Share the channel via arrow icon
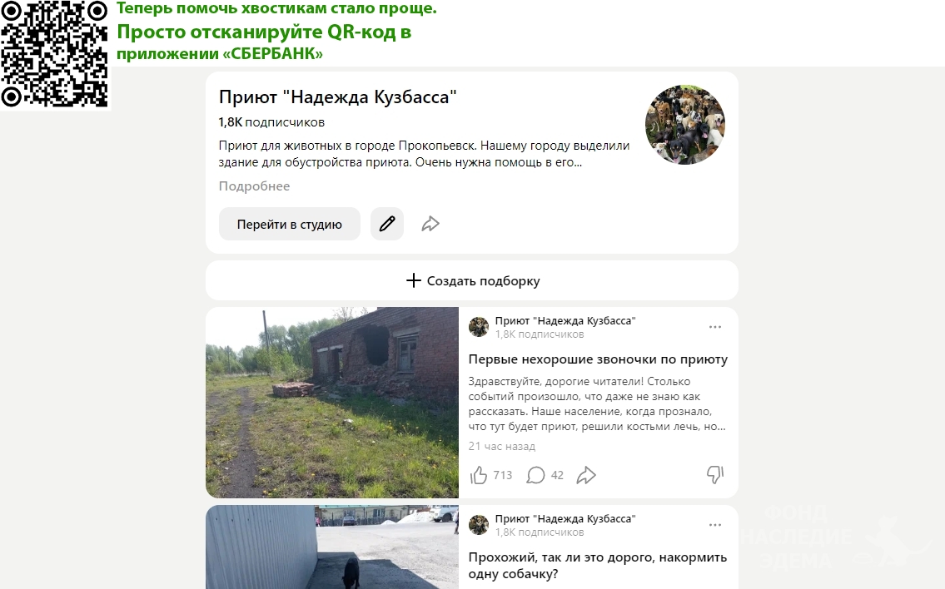This screenshot has width=945, height=589. (430, 224)
